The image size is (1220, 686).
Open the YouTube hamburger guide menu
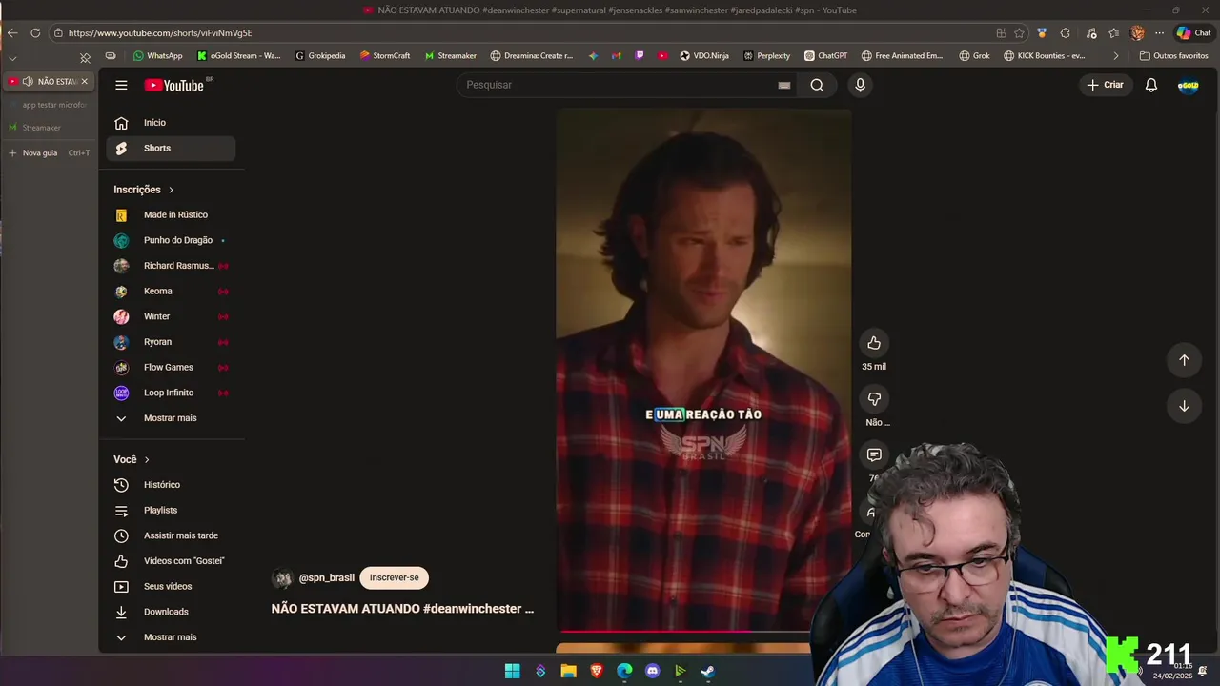coord(121,85)
